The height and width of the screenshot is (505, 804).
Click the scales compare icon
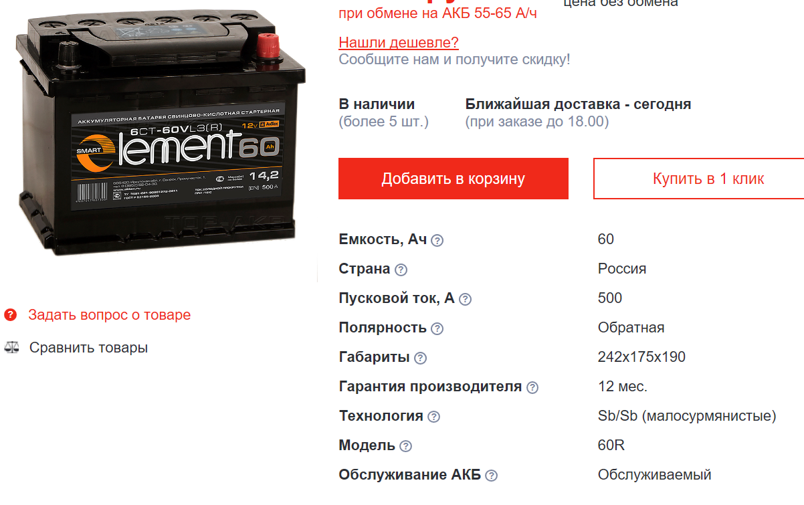(11, 347)
